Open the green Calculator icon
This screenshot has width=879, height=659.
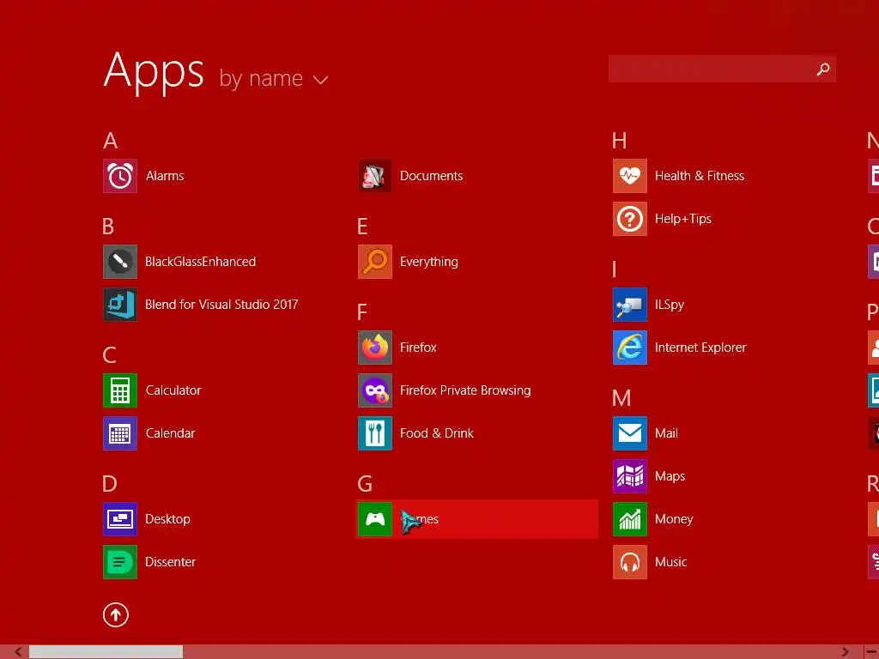tap(120, 390)
